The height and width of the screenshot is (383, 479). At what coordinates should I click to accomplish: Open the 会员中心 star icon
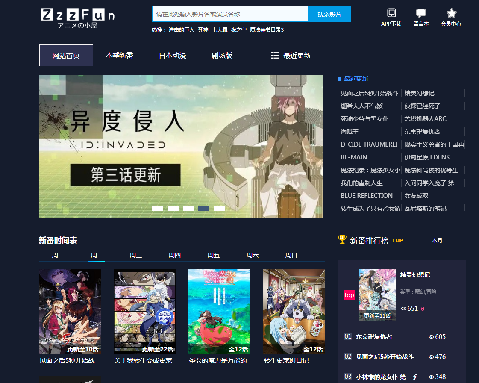coord(451,13)
